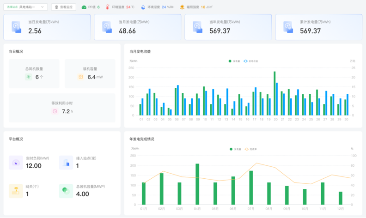Click the gateway router icon
366x218 pixels.
[x=16, y=191]
